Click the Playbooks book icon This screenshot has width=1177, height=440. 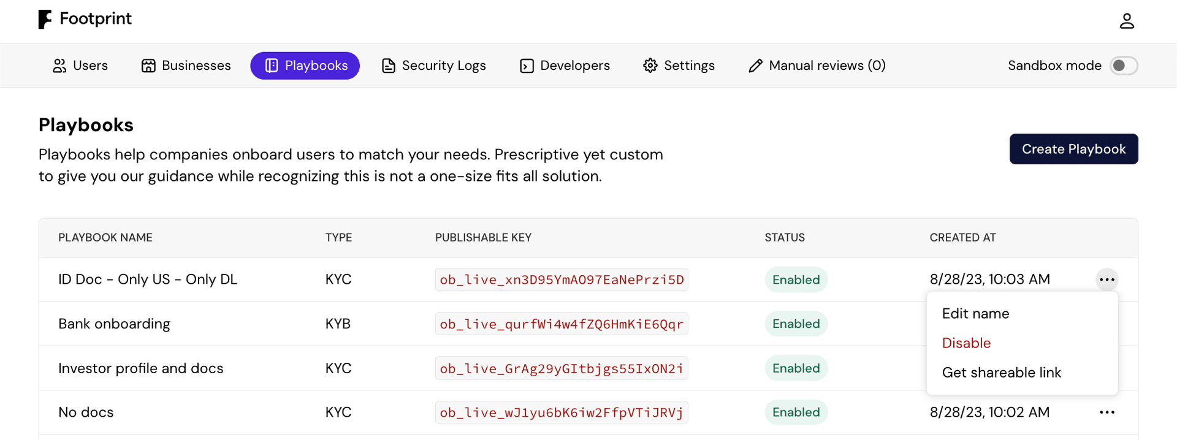272,66
